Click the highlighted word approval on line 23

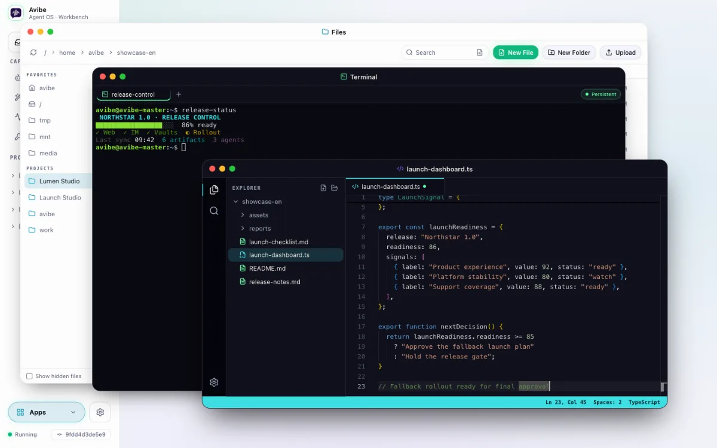click(x=534, y=386)
